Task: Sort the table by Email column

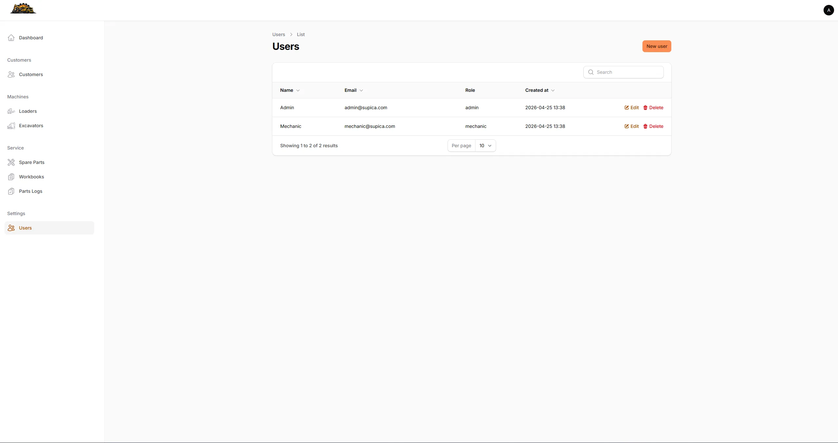Action: point(354,90)
